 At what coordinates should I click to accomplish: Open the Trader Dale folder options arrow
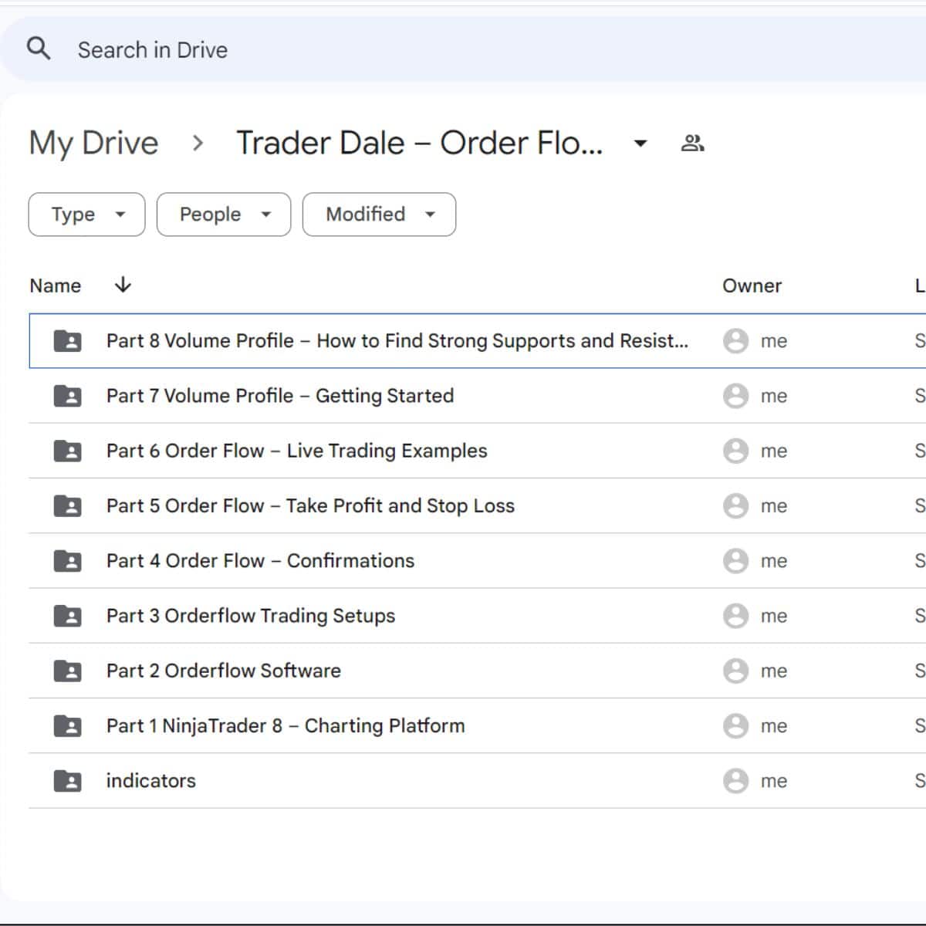point(640,143)
